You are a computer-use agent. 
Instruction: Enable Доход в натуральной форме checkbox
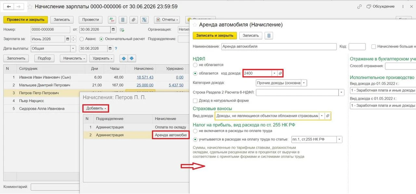[195, 101]
